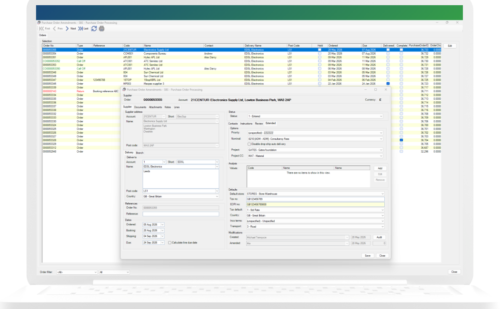Select order 0000052948 row
This screenshot has width=500, height=309.
[x=81, y=152]
